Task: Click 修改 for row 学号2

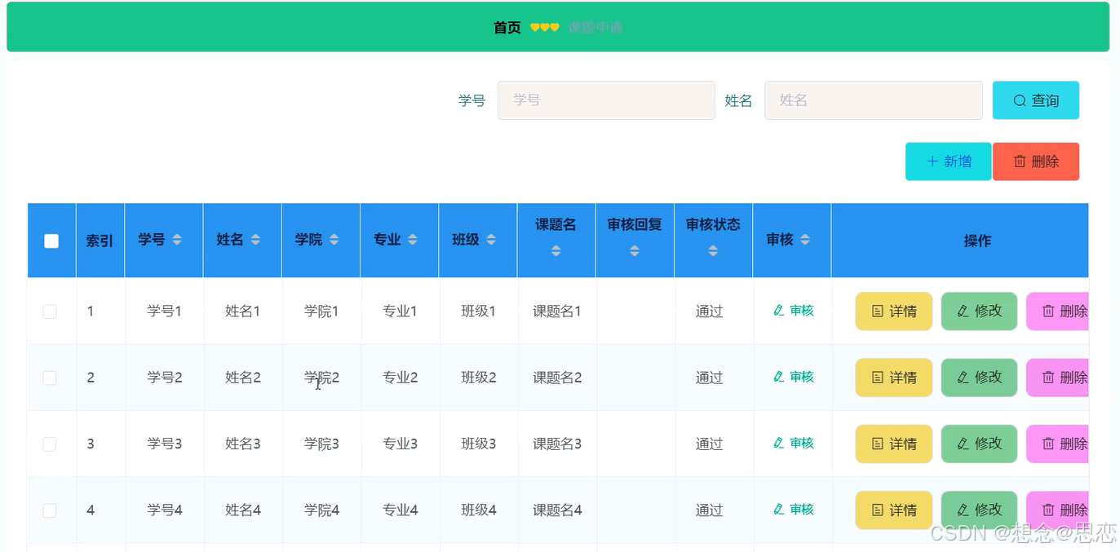Action: click(x=979, y=378)
